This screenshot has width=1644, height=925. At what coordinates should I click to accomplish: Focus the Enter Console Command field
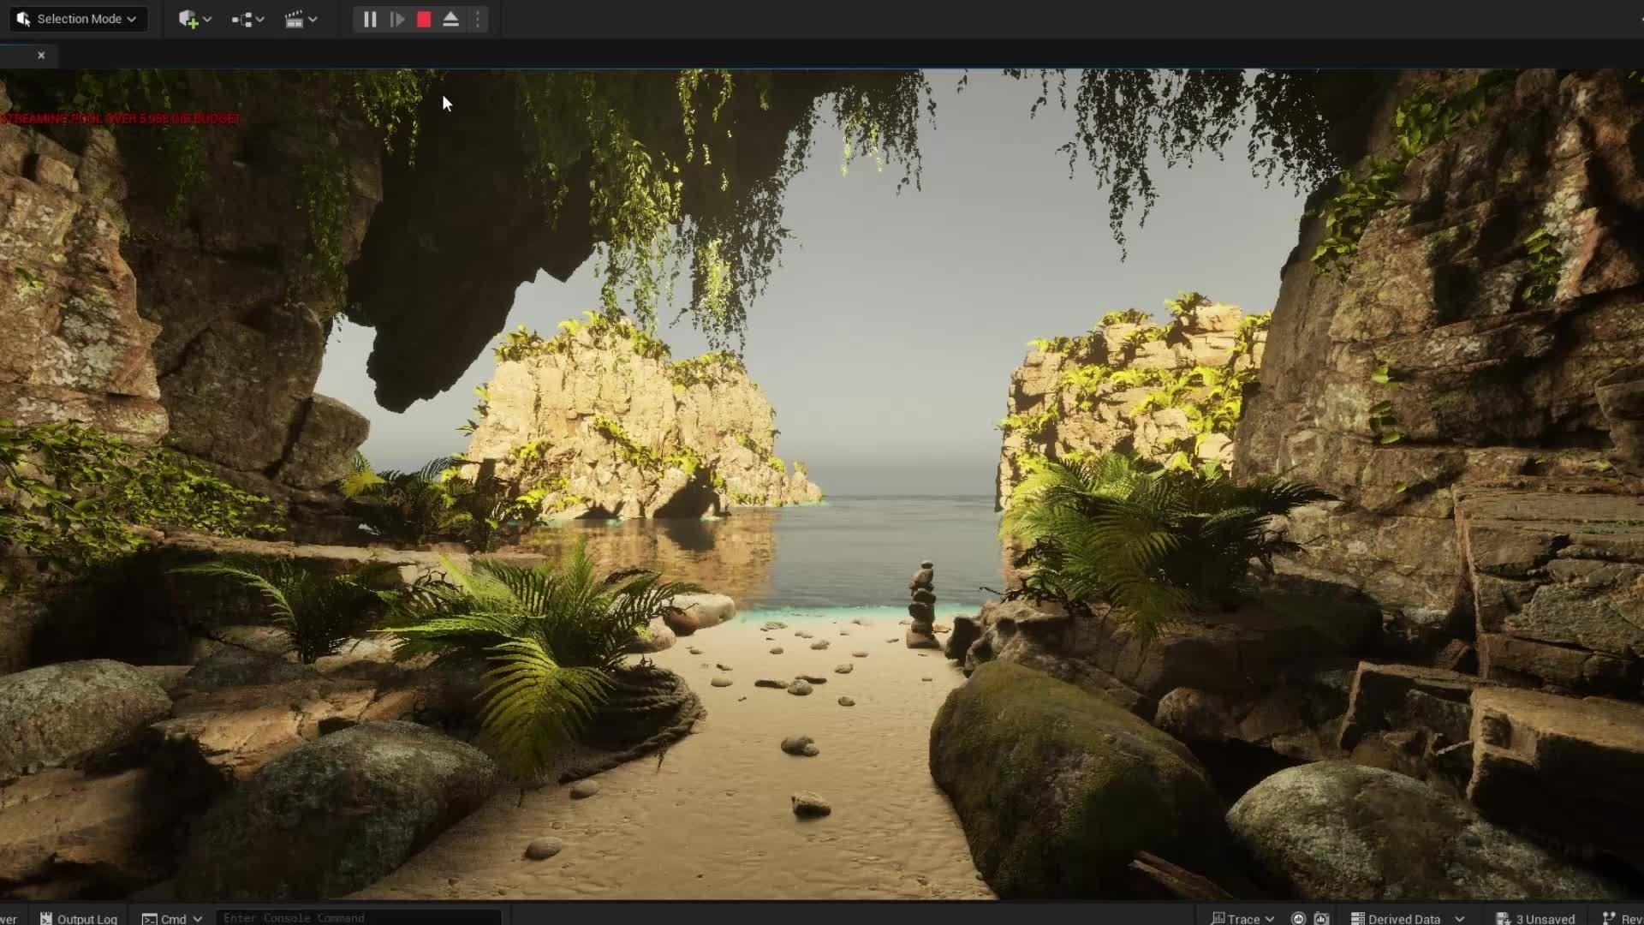358,917
